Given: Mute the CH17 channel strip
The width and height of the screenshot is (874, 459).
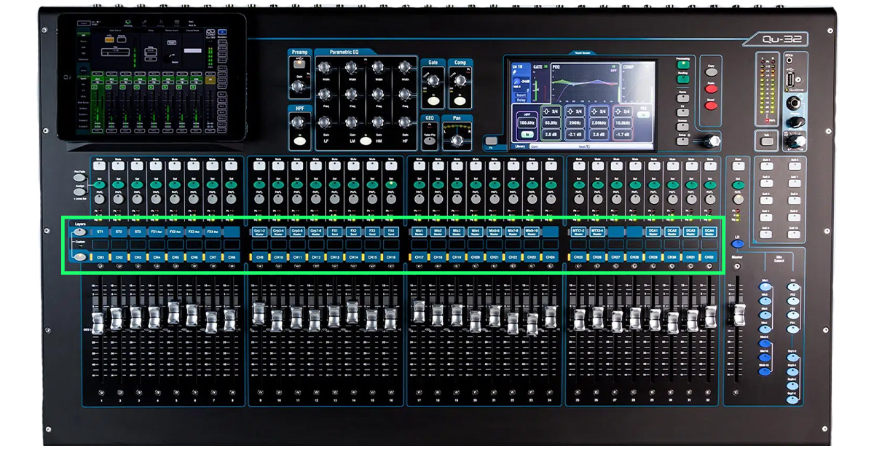Looking at the screenshot, I should pyautogui.click(x=419, y=167).
